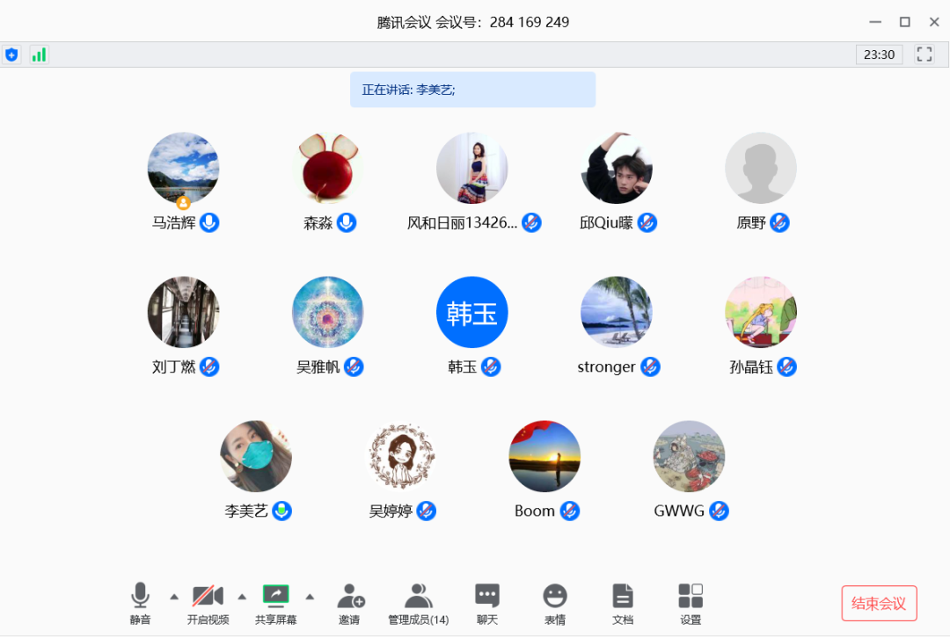950x638 pixels.
Task: Click the 韩玉 blue name avatar
Action: (472, 312)
